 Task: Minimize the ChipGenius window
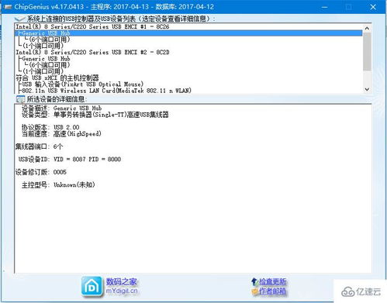pyautogui.click(x=324, y=7)
